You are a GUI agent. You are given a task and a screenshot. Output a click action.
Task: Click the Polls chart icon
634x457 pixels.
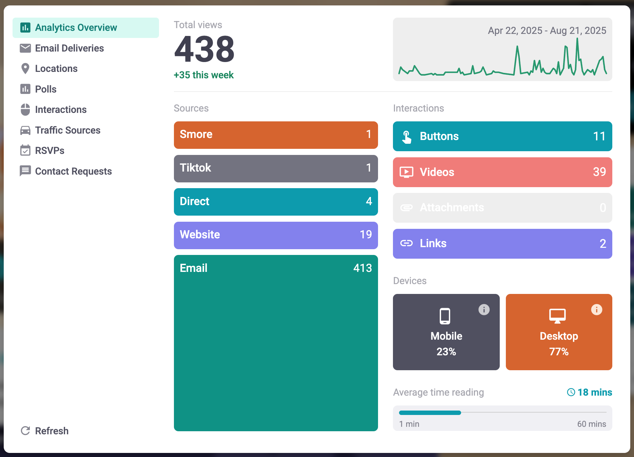[25, 89]
